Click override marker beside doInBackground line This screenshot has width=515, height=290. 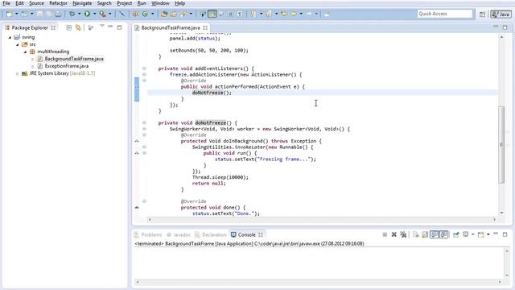pyautogui.click(x=137, y=141)
